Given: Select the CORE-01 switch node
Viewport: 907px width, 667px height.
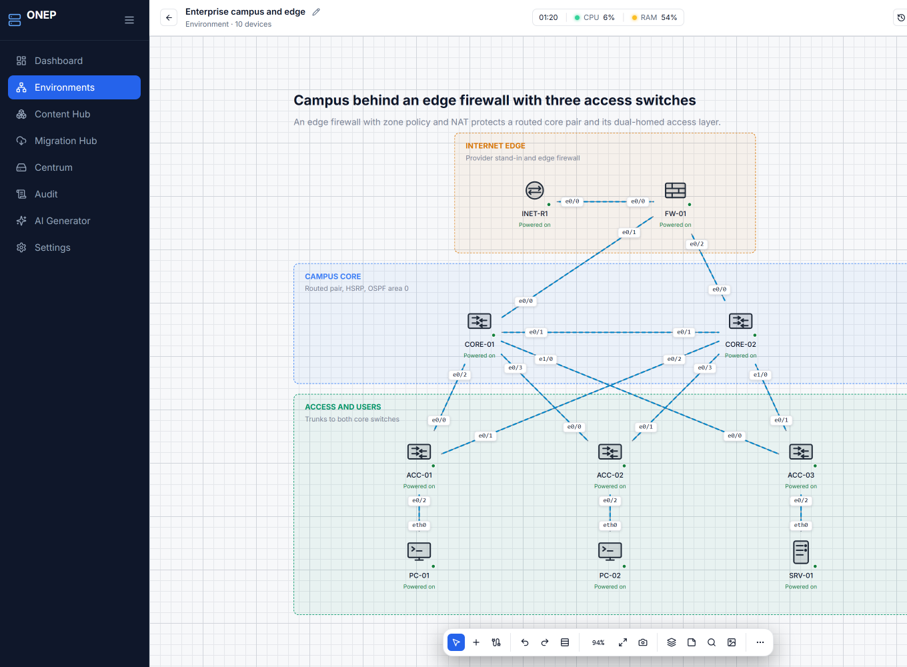Looking at the screenshot, I should [480, 321].
